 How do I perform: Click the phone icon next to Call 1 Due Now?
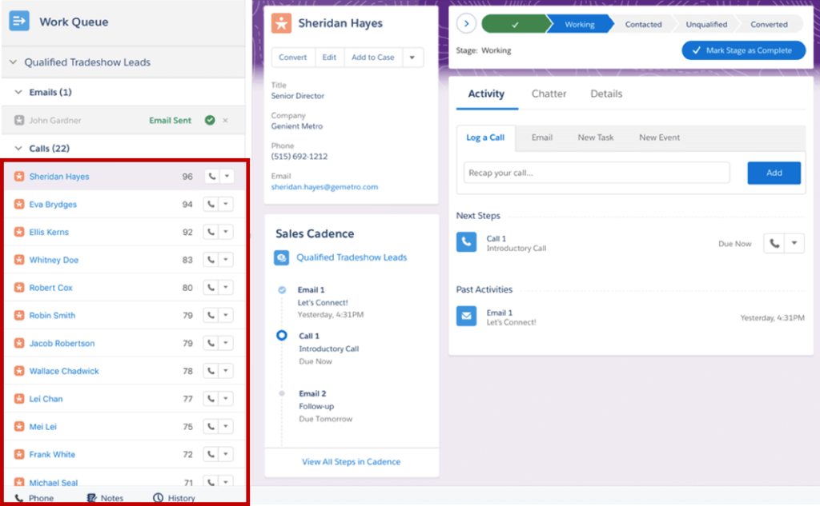[774, 244]
